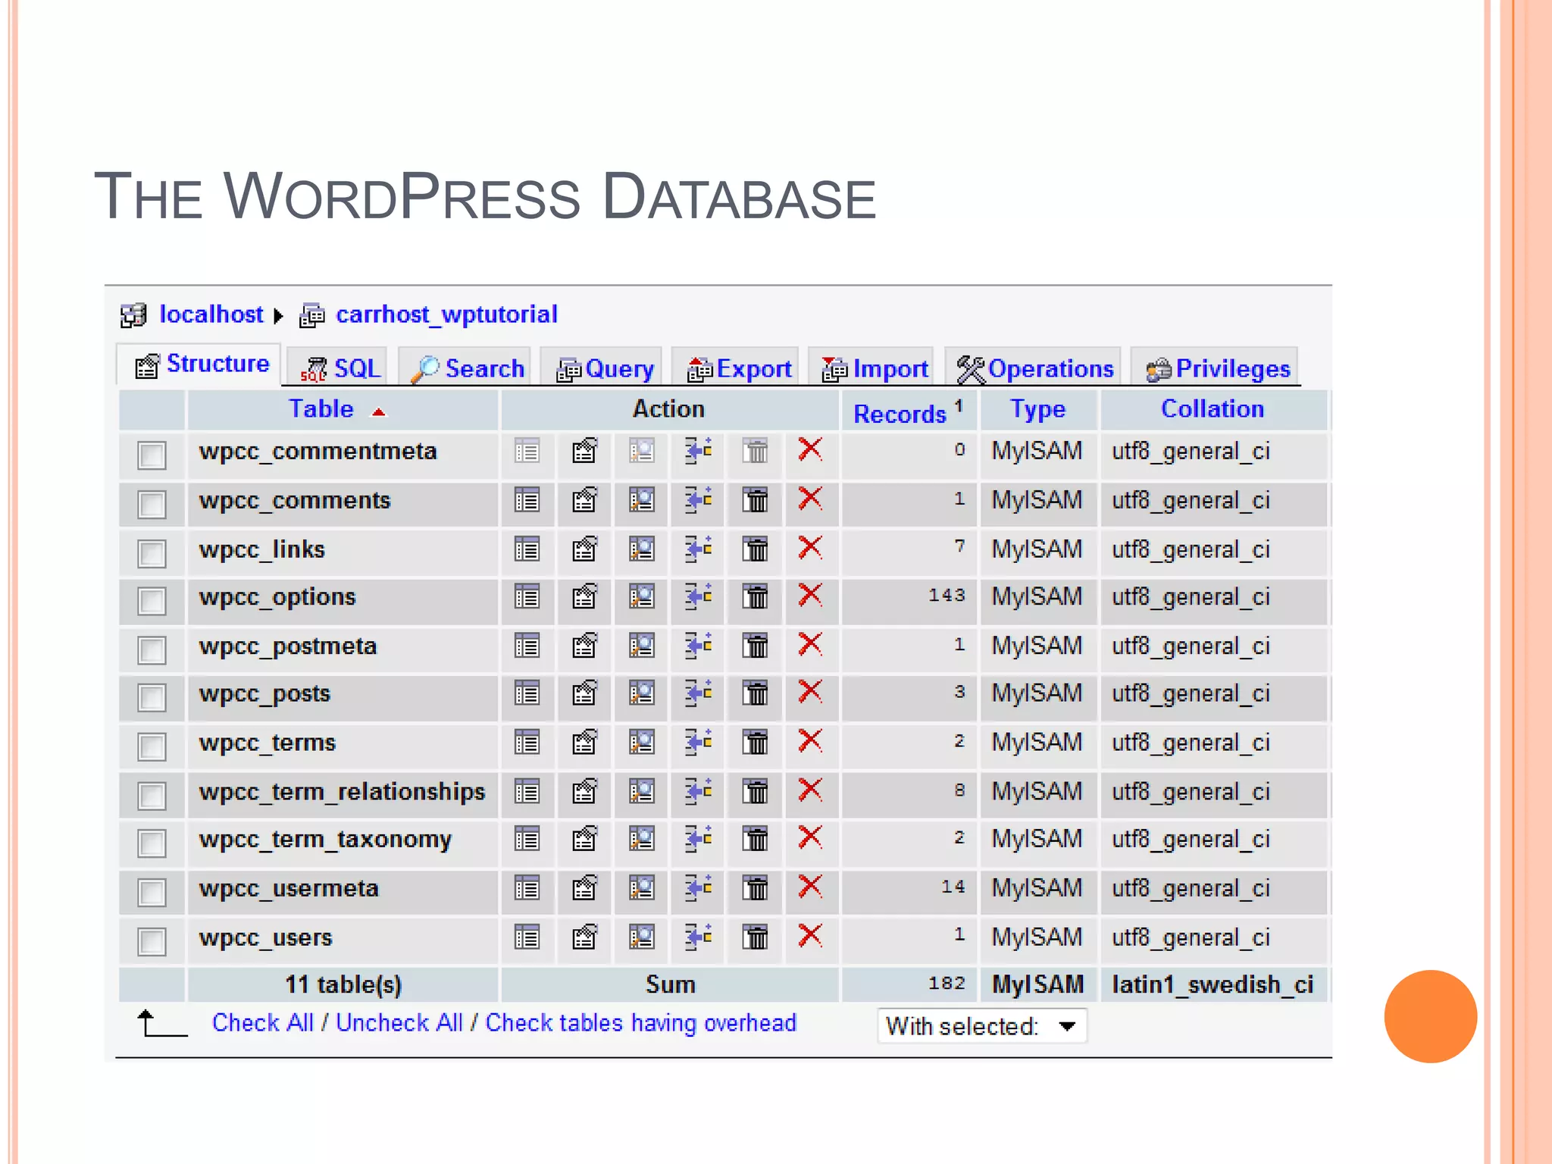Sort by the Table column header
Screen dimensions: 1552x1164
point(321,409)
